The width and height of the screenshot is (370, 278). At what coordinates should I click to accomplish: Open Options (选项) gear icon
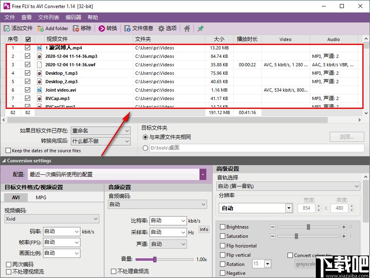point(161,29)
